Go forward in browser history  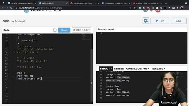point(7,8)
